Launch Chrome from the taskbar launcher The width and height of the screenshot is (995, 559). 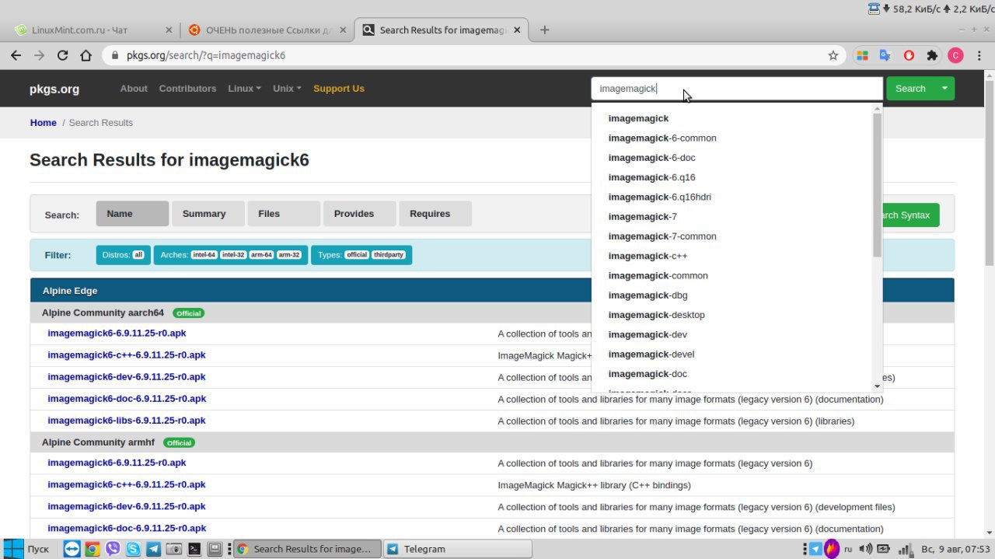pos(92,549)
